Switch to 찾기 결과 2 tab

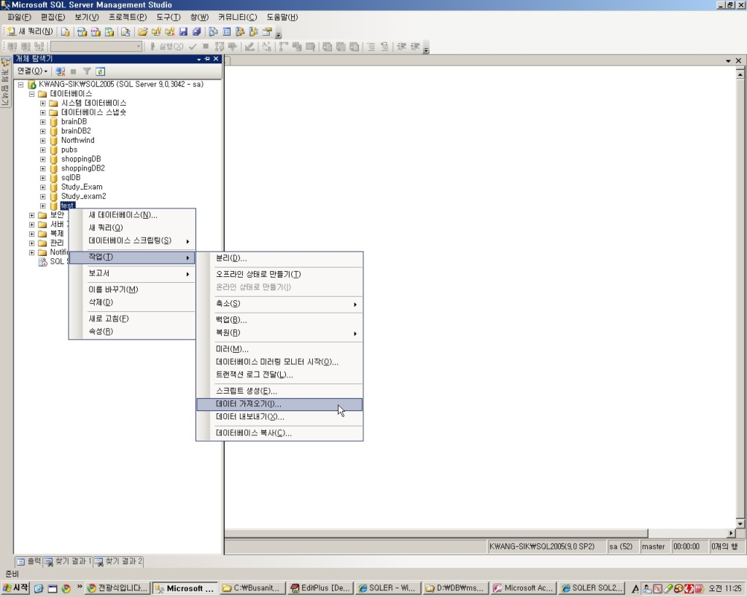coord(119,562)
